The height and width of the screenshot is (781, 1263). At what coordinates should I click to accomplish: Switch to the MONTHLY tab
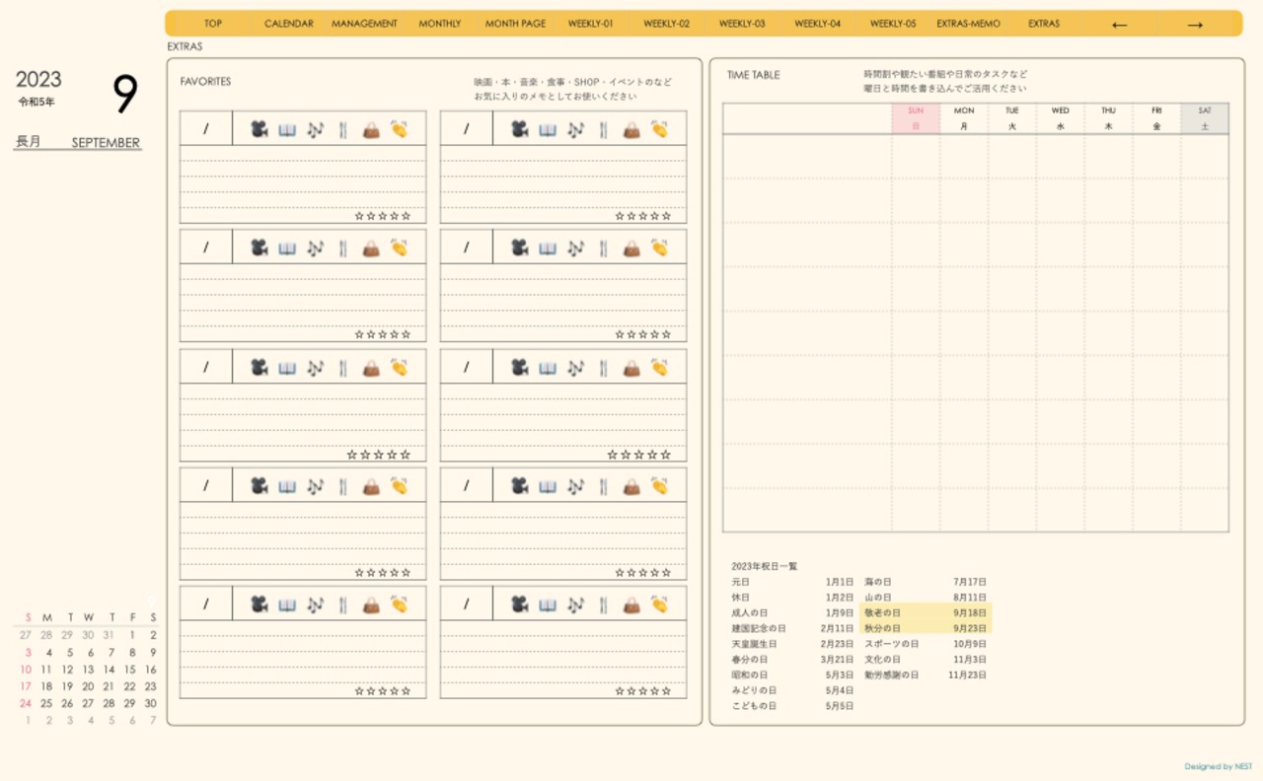[439, 24]
